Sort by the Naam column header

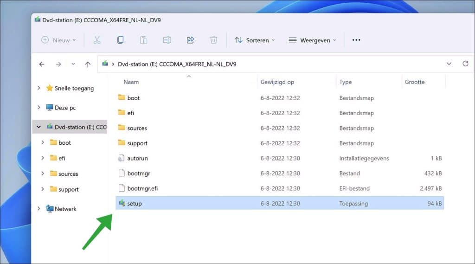(x=131, y=82)
